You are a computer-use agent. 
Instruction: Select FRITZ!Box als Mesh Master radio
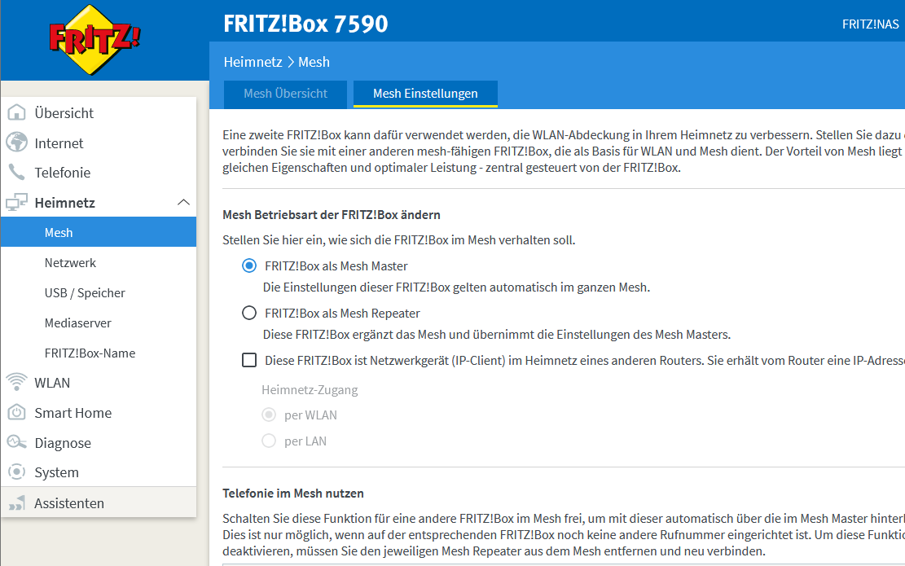(249, 266)
